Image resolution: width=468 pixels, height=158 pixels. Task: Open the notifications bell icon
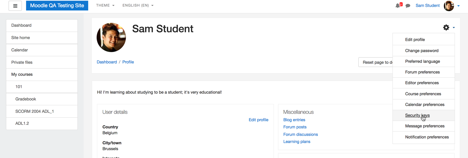point(398,6)
